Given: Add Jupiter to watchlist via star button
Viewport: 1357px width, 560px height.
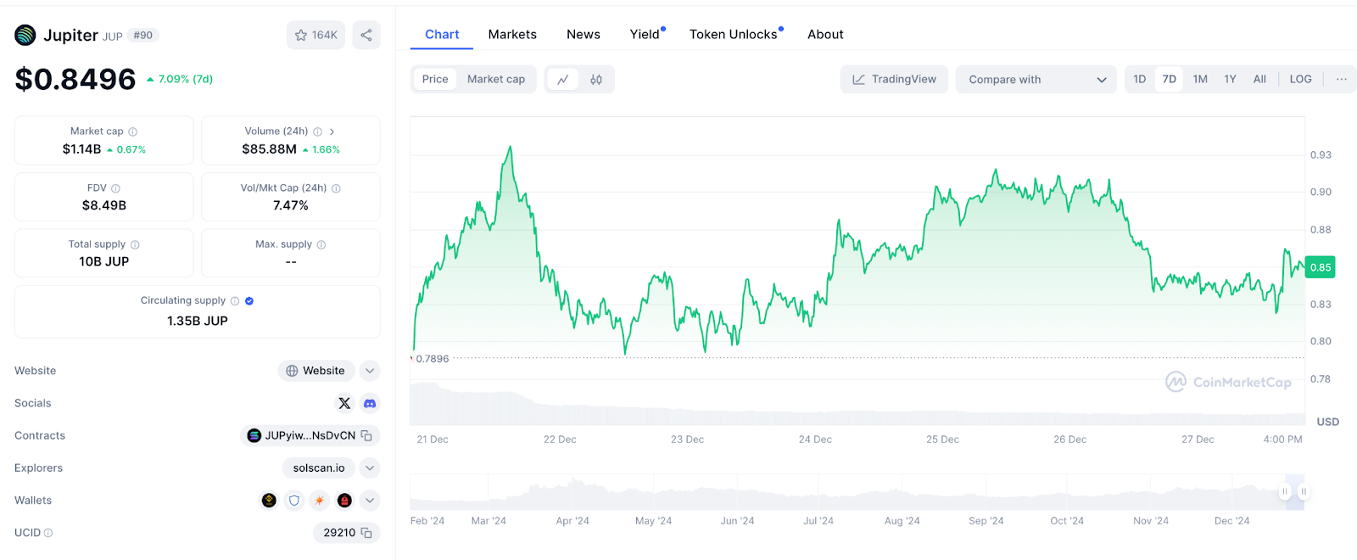Looking at the screenshot, I should (x=316, y=35).
